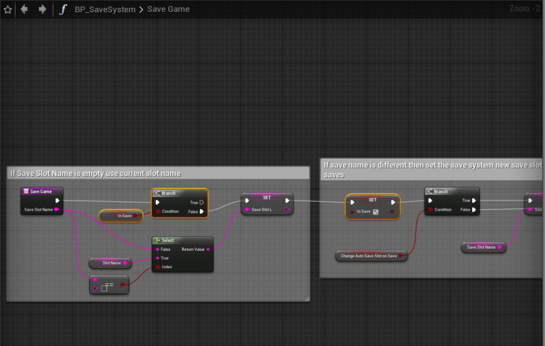545x346 pixels.
Task: Click the function 'f' icon in breadcrumb
Action: [63, 9]
